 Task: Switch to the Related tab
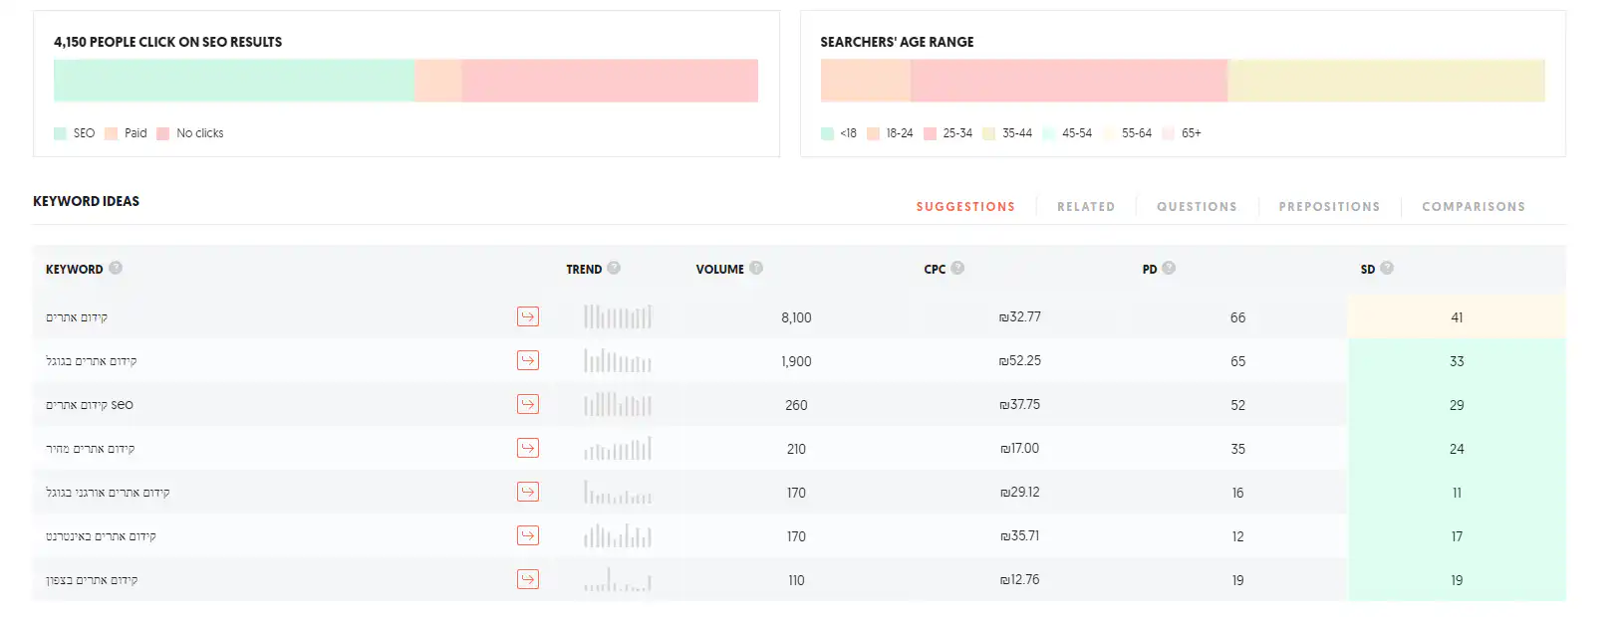click(1086, 207)
